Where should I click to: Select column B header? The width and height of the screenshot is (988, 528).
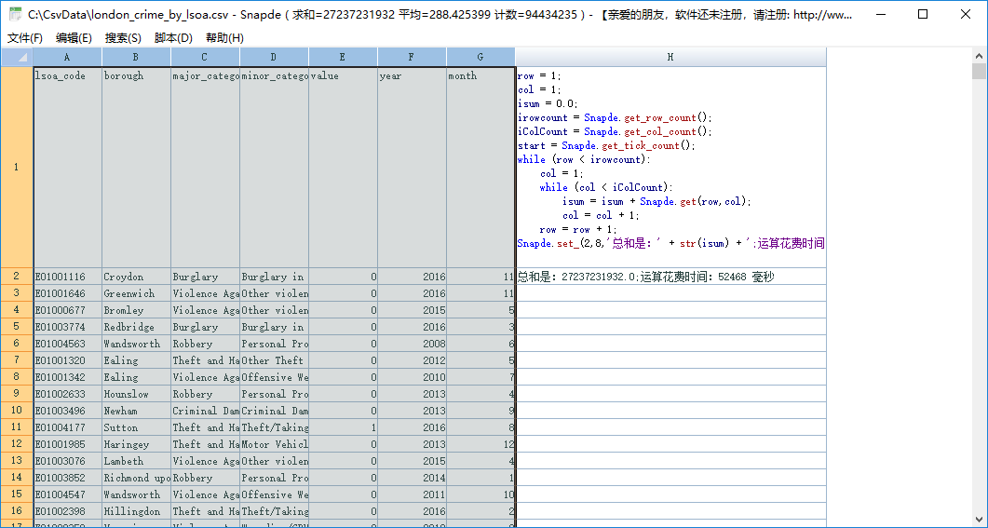coord(136,57)
